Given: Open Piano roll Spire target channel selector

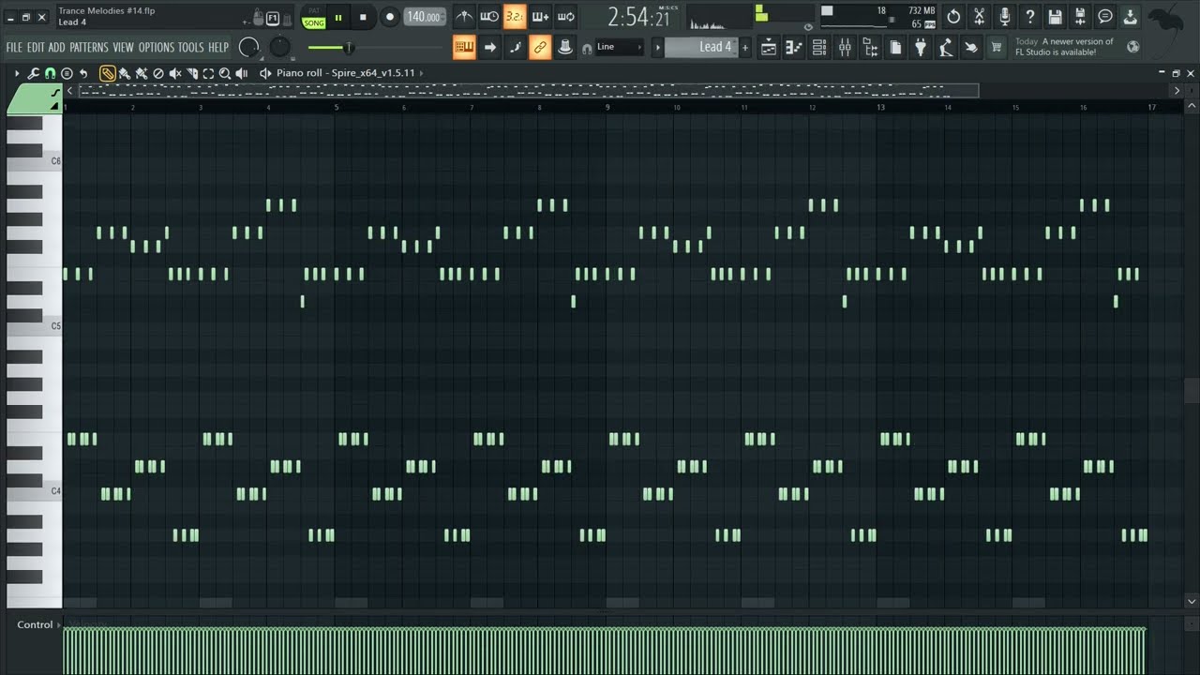Looking at the screenshot, I should click(x=350, y=73).
